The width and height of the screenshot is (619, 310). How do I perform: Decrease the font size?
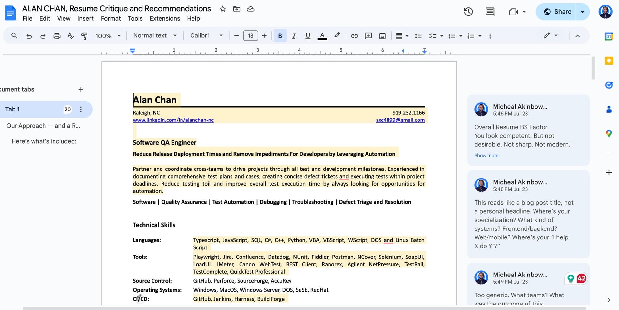pyautogui.click(x=236, y=36)
